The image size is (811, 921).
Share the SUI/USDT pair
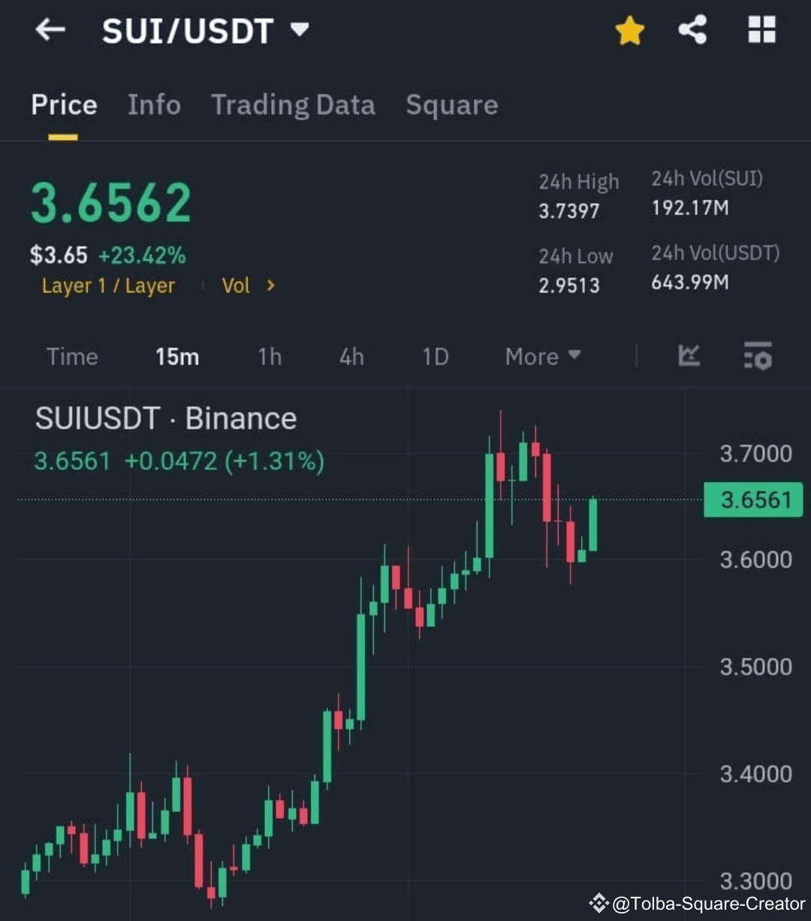coord(692,30)
